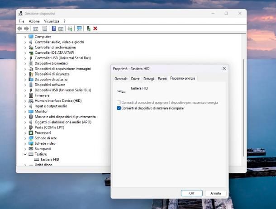Open the Azione menu

coord(34,21)
